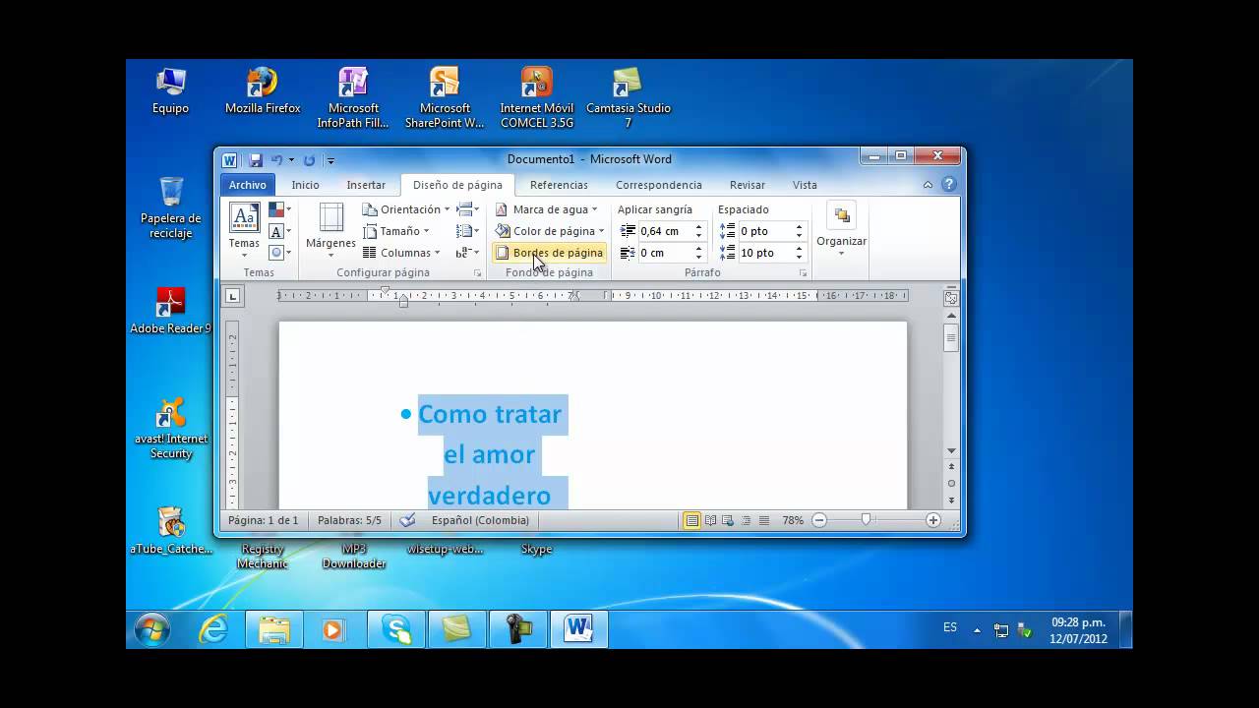Screen dimensions: 1259x708
Task: Minimize the ribbon with the caret icon
Action: coord(928,185)
